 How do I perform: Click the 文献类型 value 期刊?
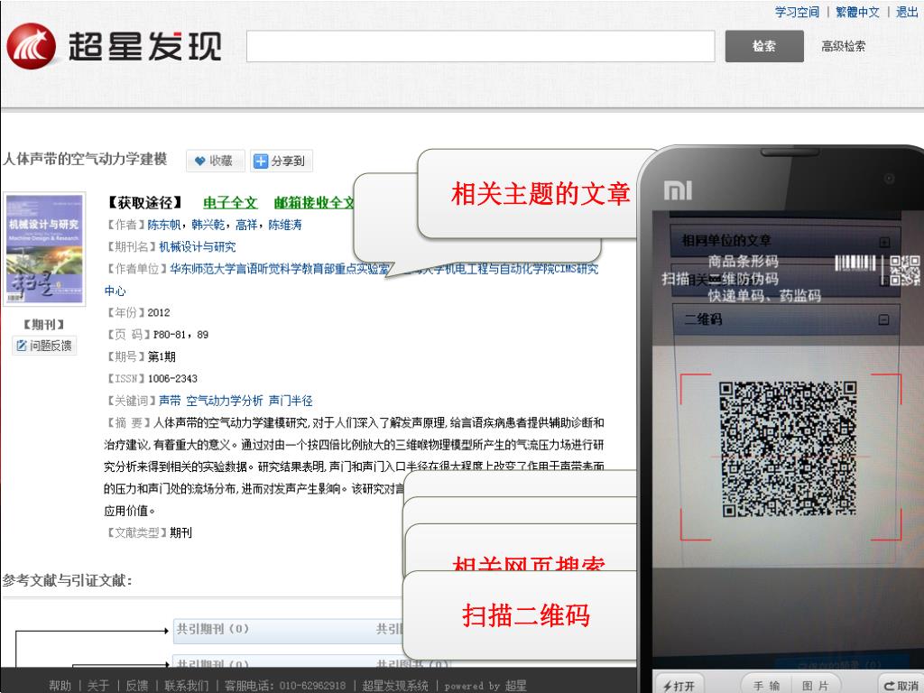point(180,532)
